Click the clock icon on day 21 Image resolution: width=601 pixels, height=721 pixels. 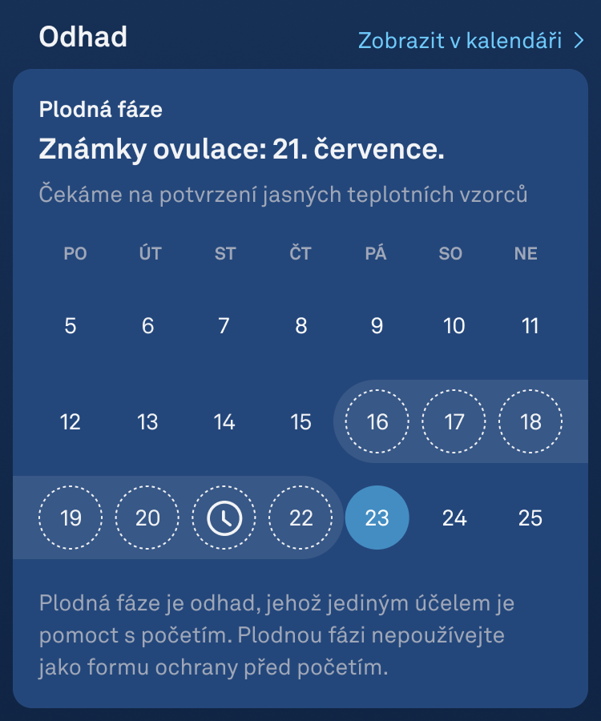coord(224,518)
